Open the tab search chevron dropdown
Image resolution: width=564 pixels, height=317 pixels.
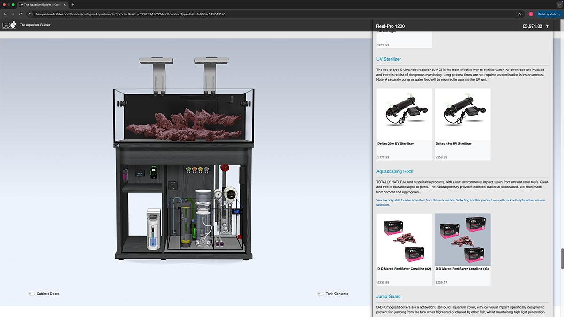pyautogui.click(x=559, y=4)
